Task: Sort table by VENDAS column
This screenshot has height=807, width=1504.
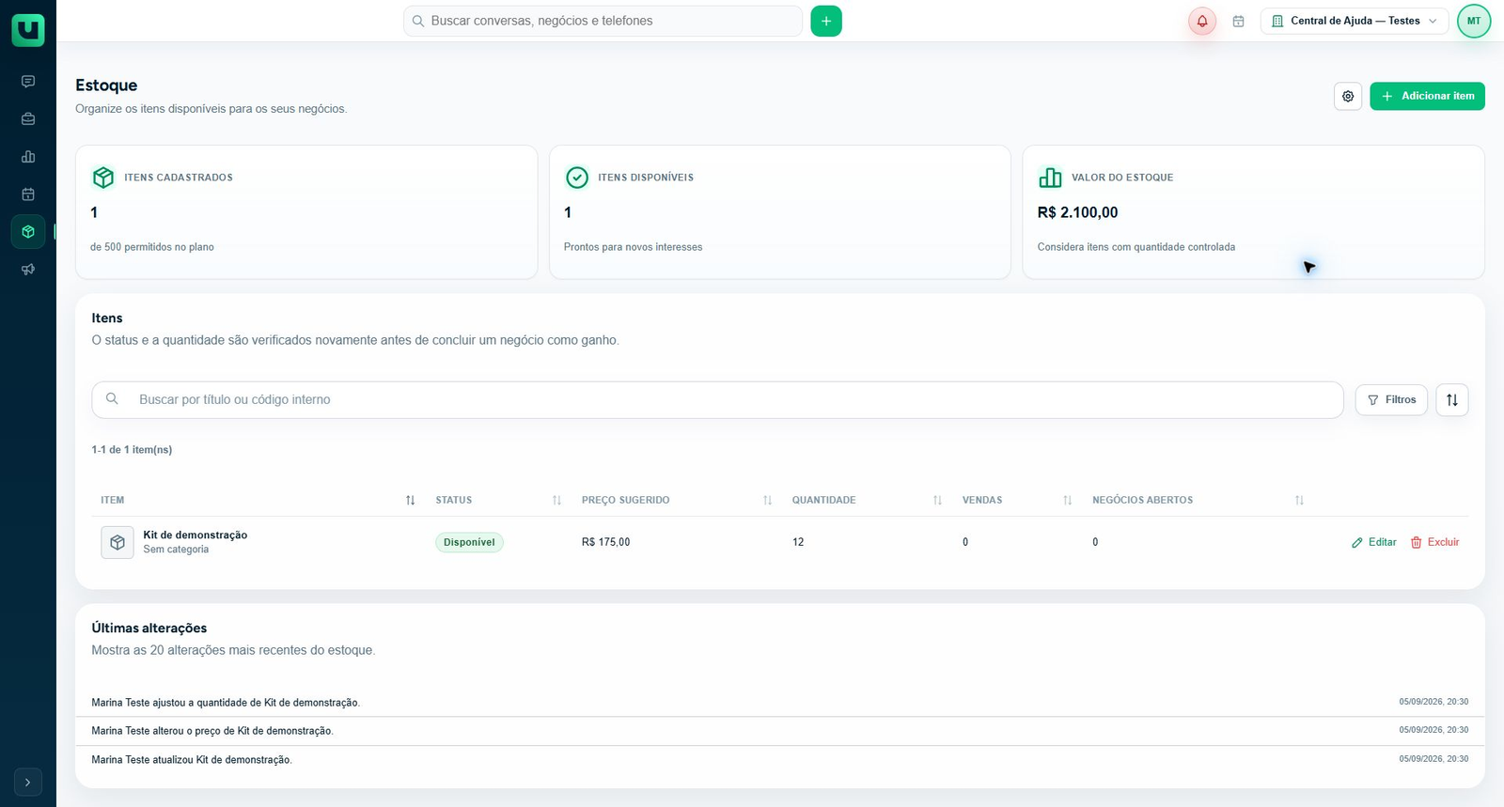Action: pos(1067,501)
